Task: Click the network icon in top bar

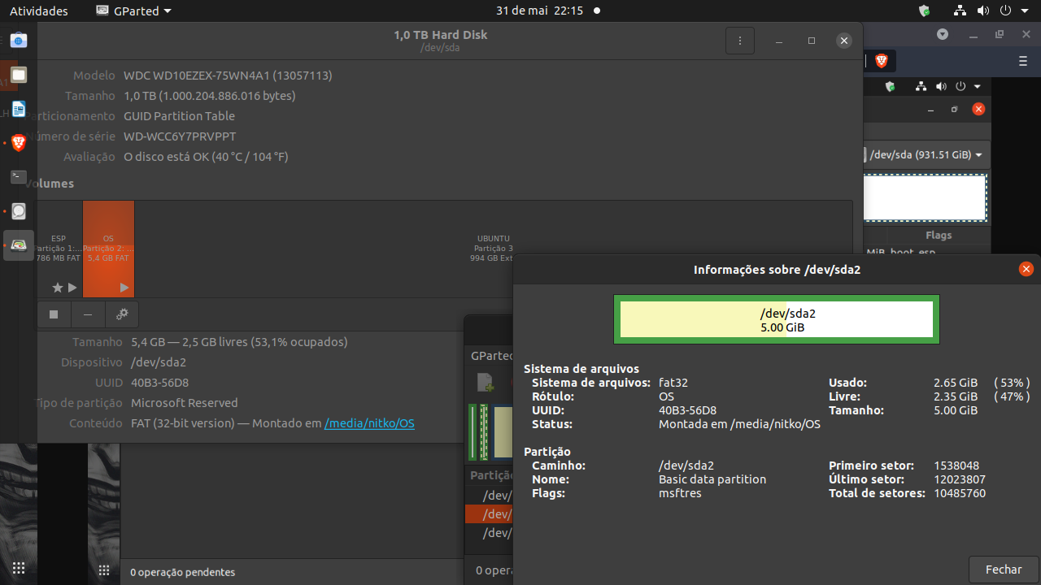Action: tap(960, 11)
